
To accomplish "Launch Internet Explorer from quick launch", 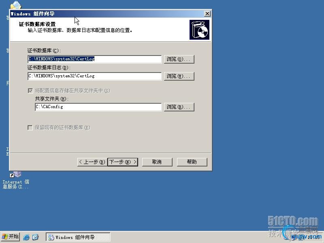I will [x=26, y=237].
